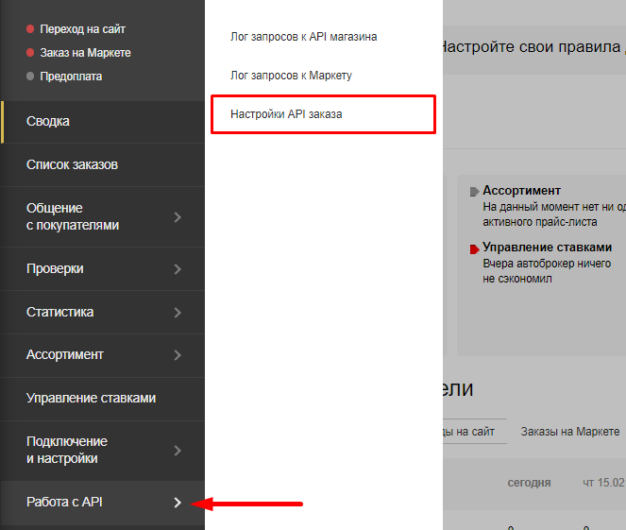The height and width of the screenshot is (530, 626).
Task: Click the gray Ассортимент marker icon
Action: [x=474, y=192]
